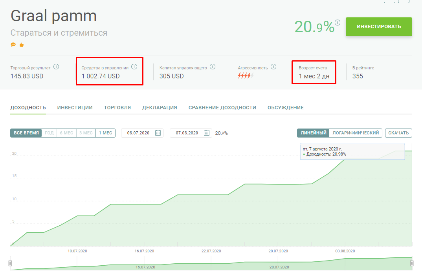Grab the right handle of range slider

coord(412,263)
